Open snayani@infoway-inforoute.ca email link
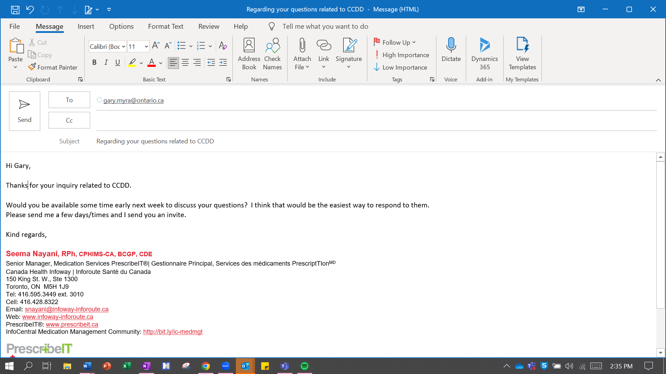The height and width of the screenshot is (374, 666). coord(67,309)
